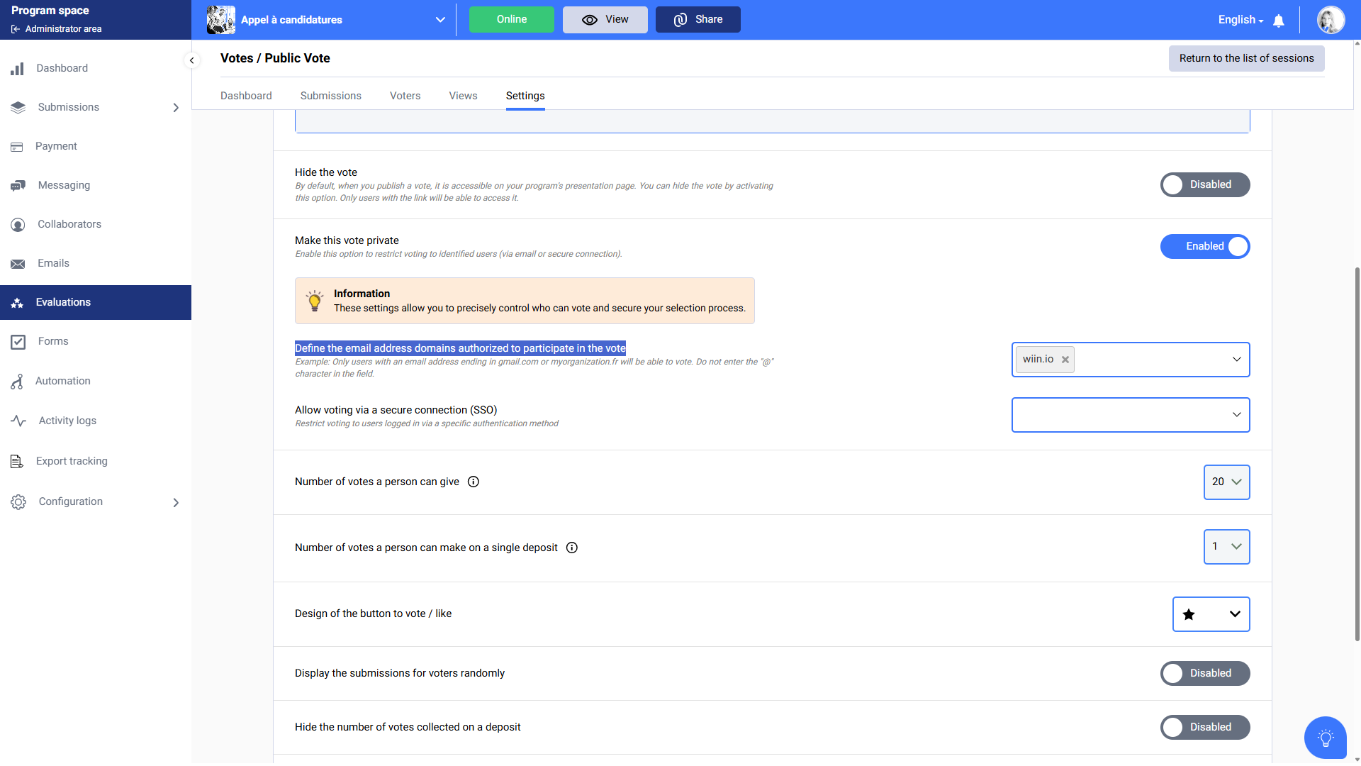The width and height of the screenshot is (1361, 766).
Task: Enable random display of submissions toggle
Action: coord(1204,673)
